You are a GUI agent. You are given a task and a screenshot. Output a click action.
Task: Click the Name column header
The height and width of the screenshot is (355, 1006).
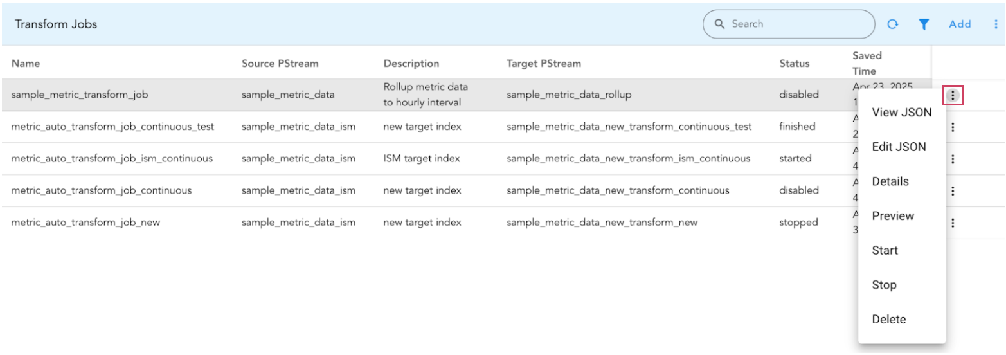coord(26,64)
